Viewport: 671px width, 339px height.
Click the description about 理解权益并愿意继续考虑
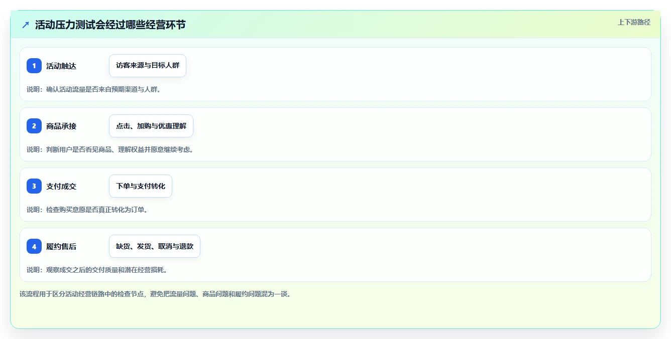pyautogui.click(x=110, y=149)
